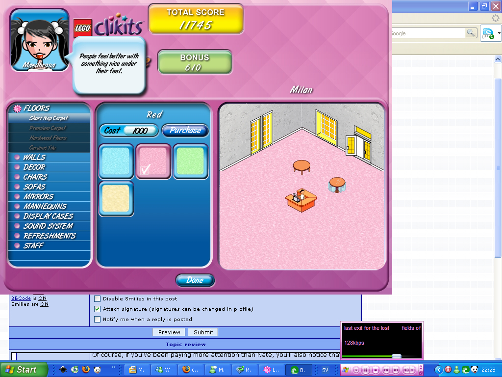Open the STAFF category
Viewport: 502px width, 377px height.
[50, 245]
